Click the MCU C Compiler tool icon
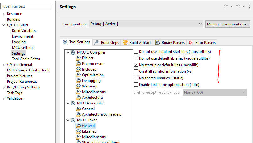253x143 pixels. (73, 52)
